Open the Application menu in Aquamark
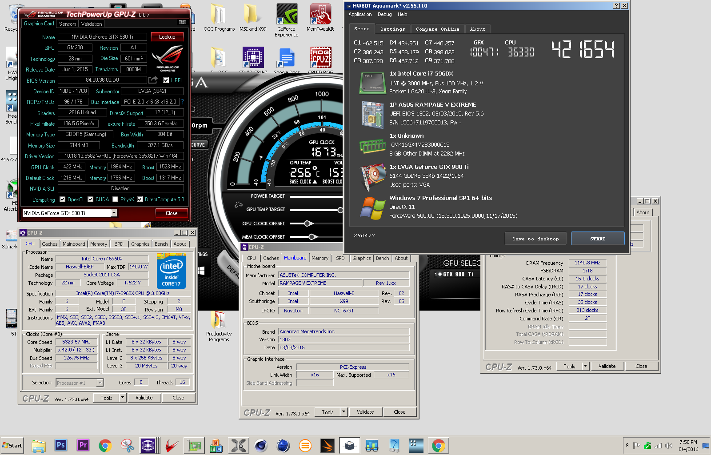Viewport: 711px width, 455px height. [x=360, y=14]
